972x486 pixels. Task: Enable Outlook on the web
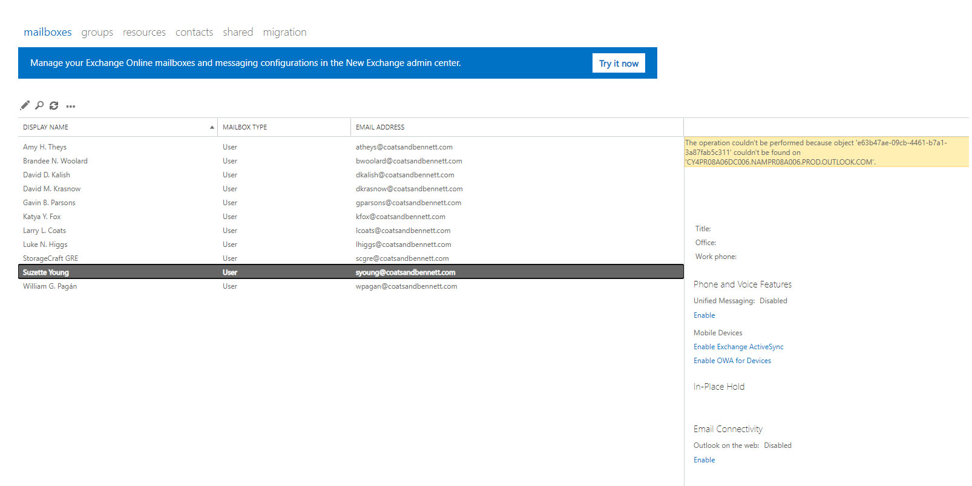704,460
